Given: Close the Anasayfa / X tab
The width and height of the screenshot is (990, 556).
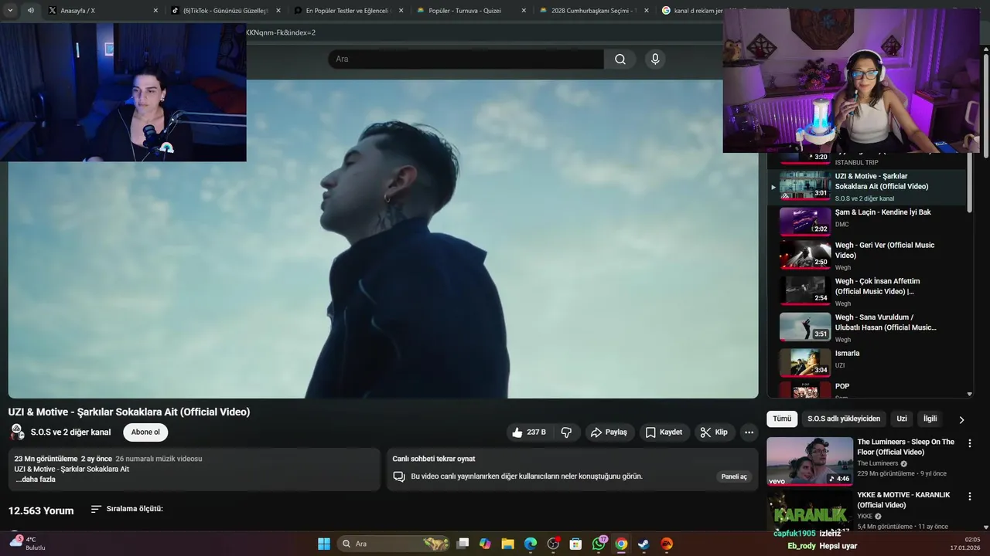Looking at the screenshot, I should click(155, 11).
